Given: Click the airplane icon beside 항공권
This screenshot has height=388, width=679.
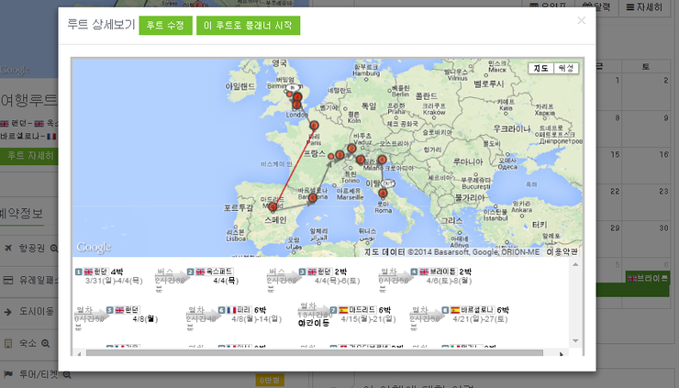Looking at the screenshot, I should click(8, 249).
